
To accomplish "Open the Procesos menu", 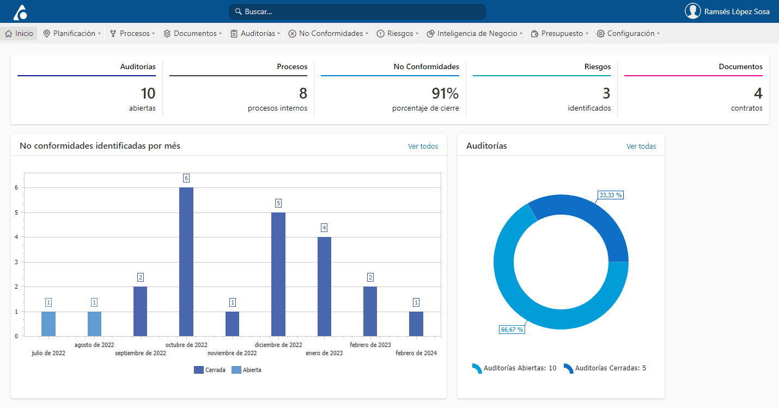I will (x=132, y=34).
